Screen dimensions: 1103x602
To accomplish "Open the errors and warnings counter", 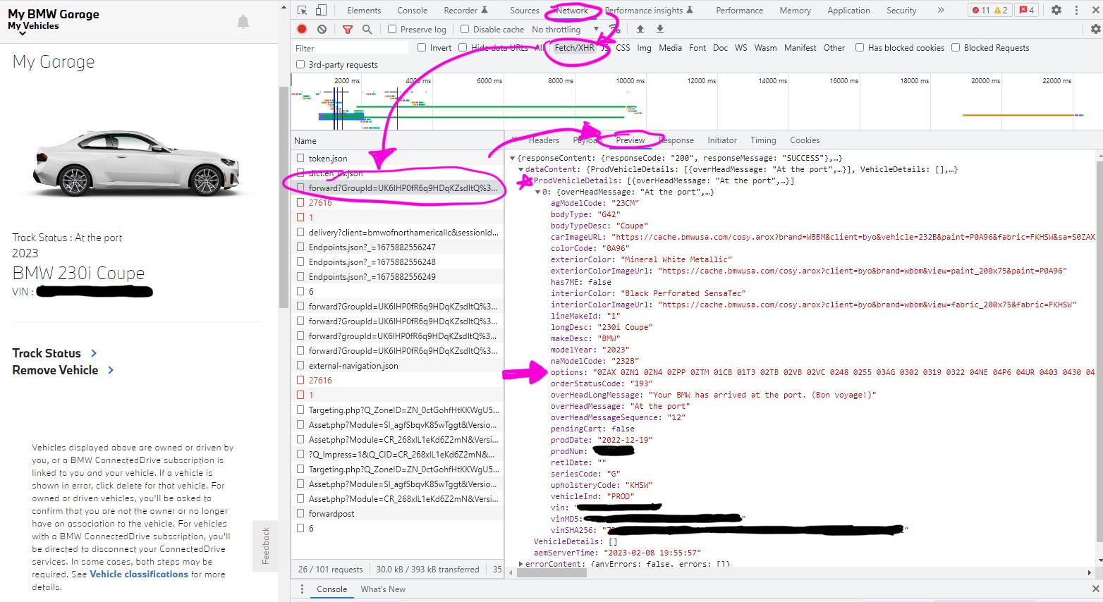I will point(989,10).
